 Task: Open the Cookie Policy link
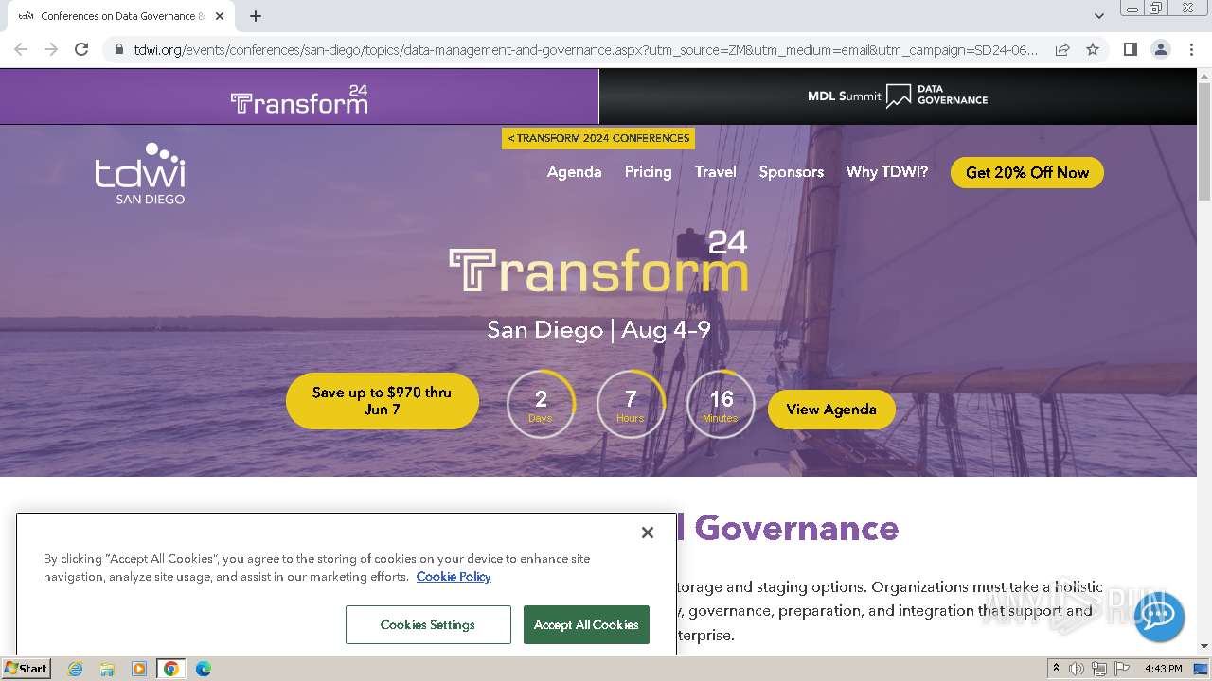454,576
